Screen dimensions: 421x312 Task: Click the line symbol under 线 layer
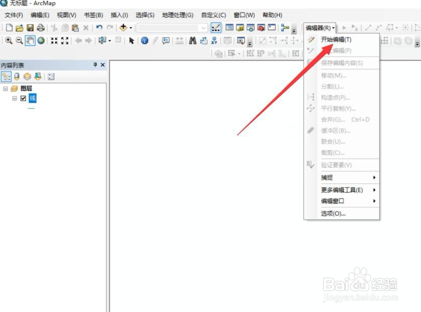[x=30, y=108]
